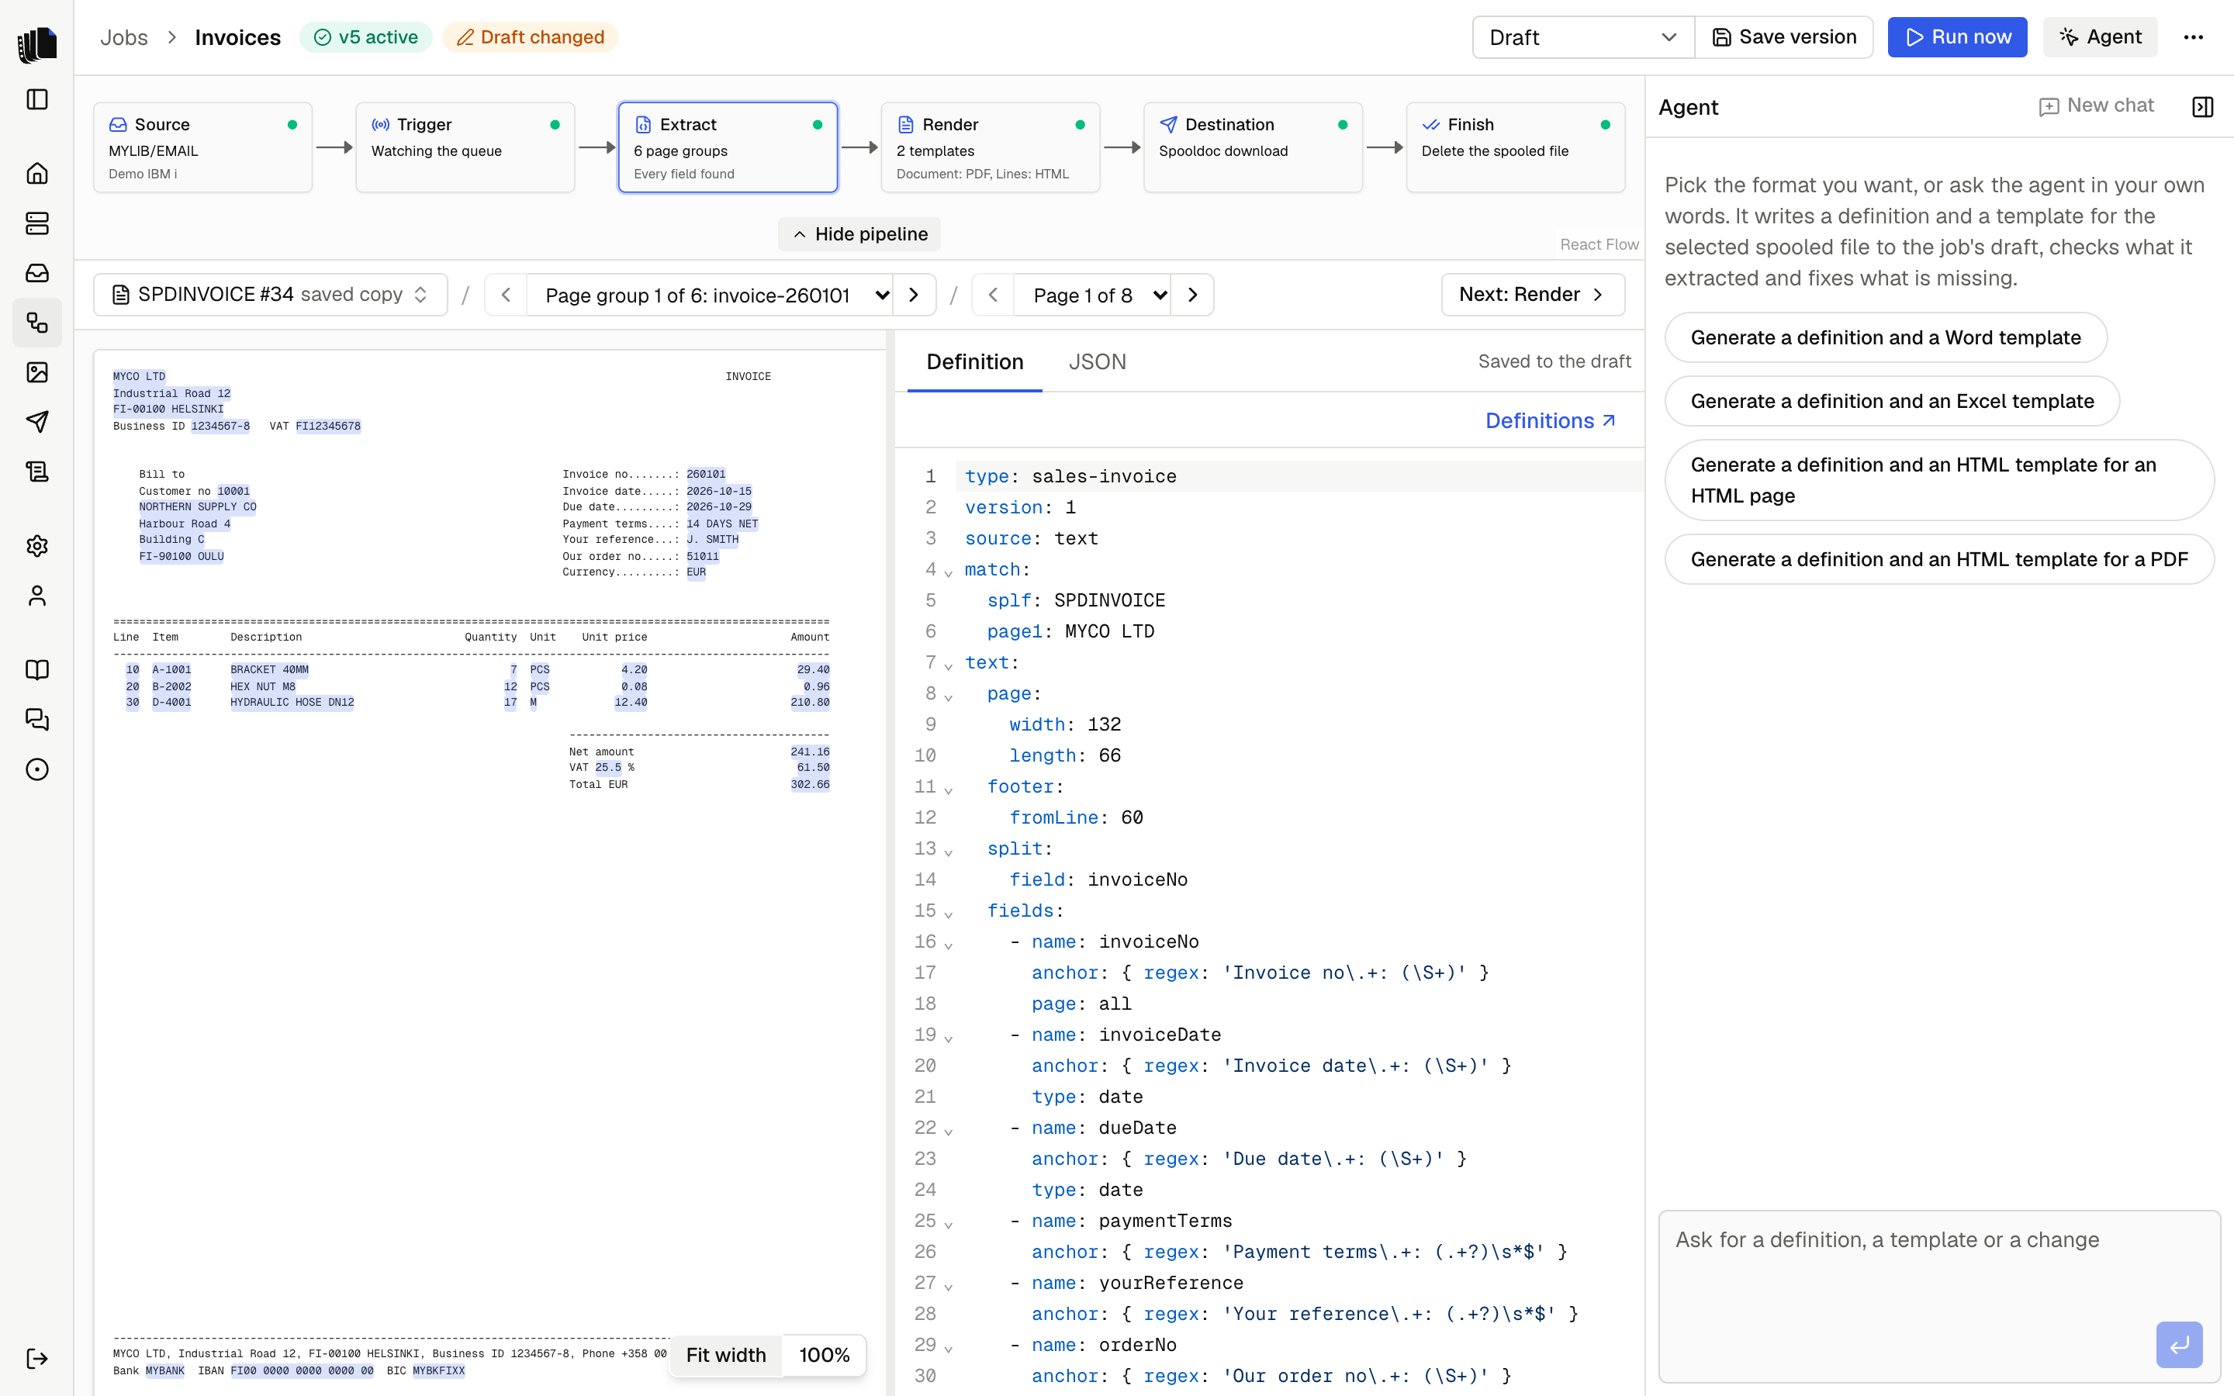Screen dimensions: 2234x1396
Task: Open the inbox tray icon in sidebar
Action: pyautogui.click(x=37, y=272)
